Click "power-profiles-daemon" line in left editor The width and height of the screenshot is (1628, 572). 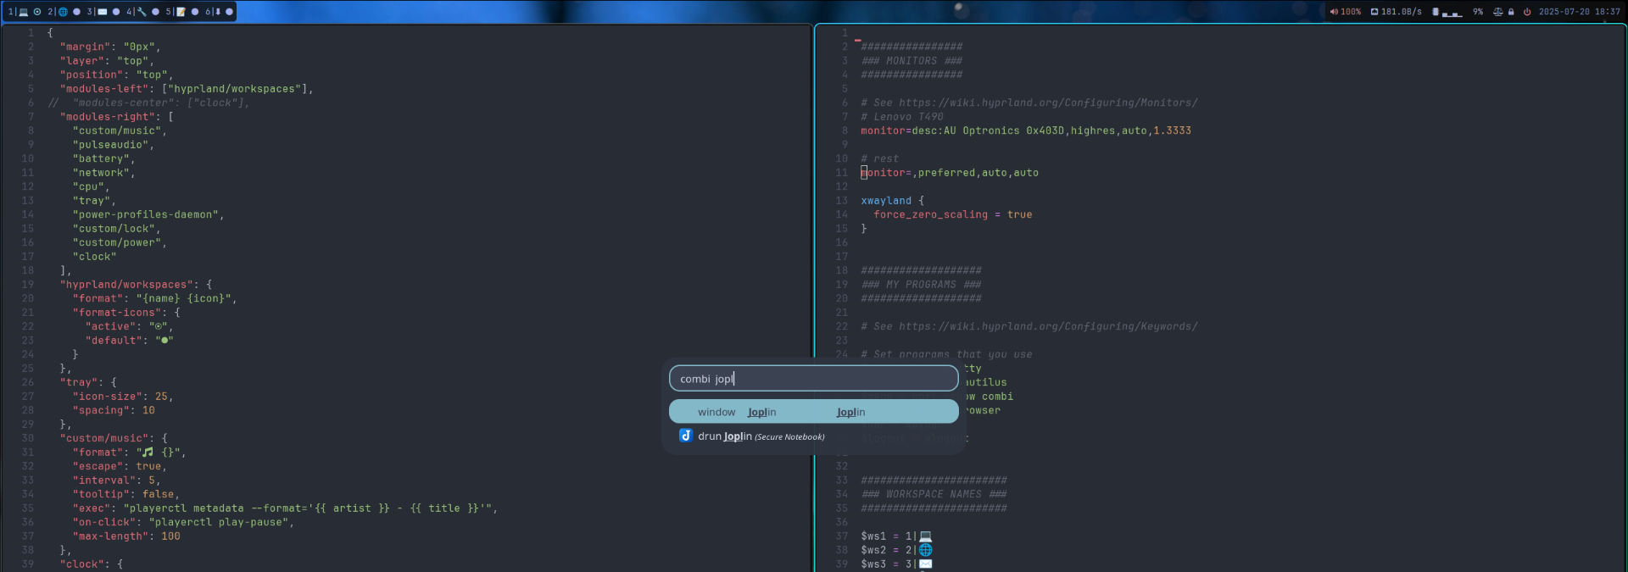pos(148,214)
